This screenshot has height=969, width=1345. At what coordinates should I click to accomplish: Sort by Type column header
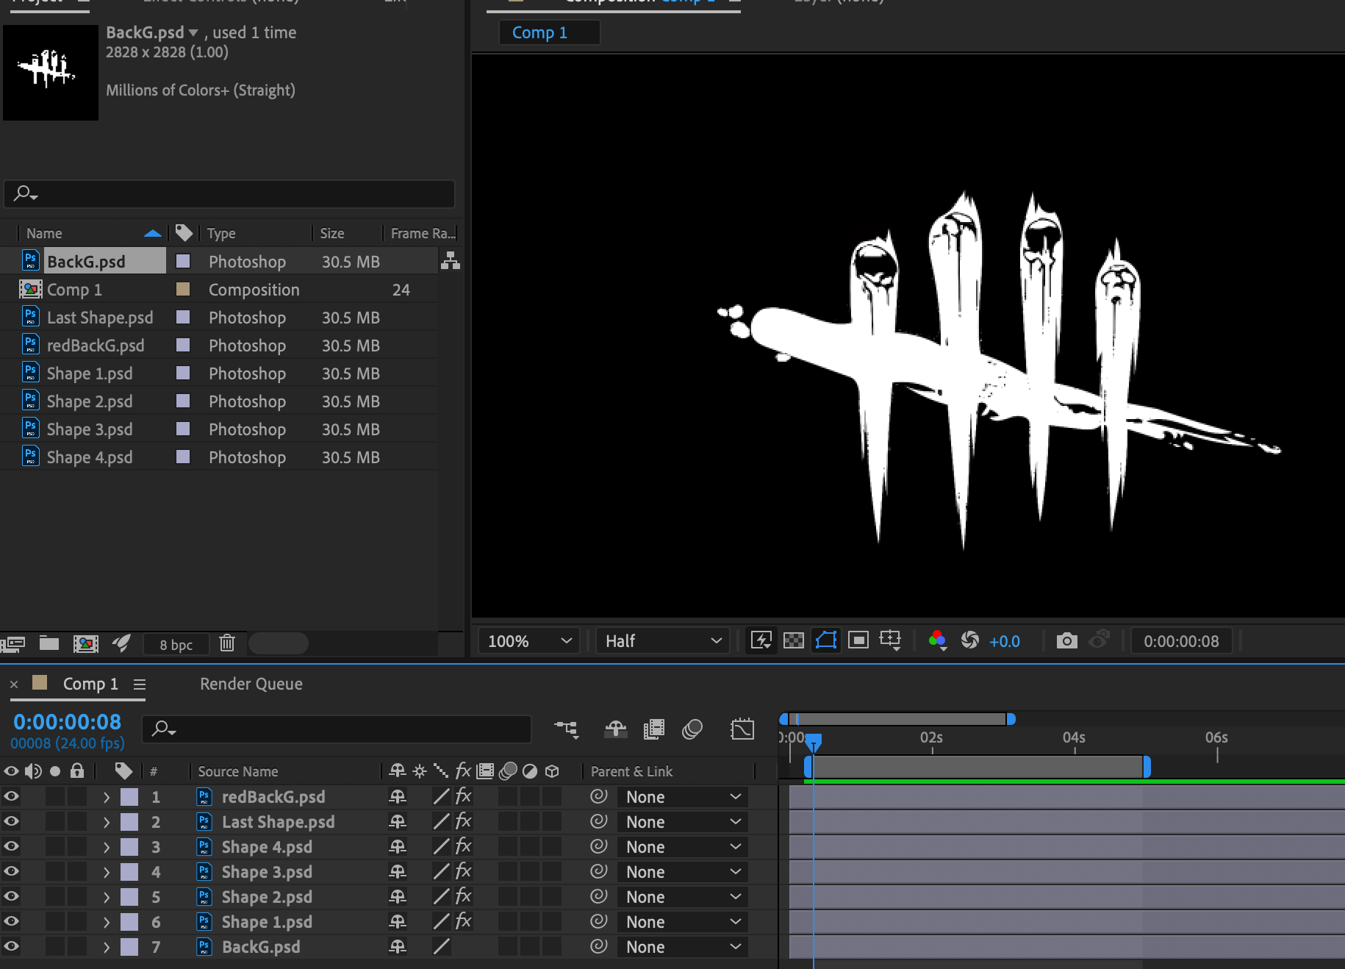221,233
